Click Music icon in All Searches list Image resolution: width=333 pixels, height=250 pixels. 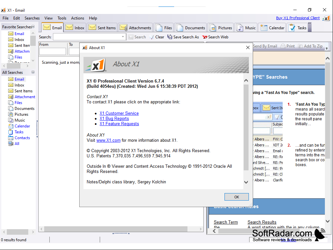click(x=11, y=120)
